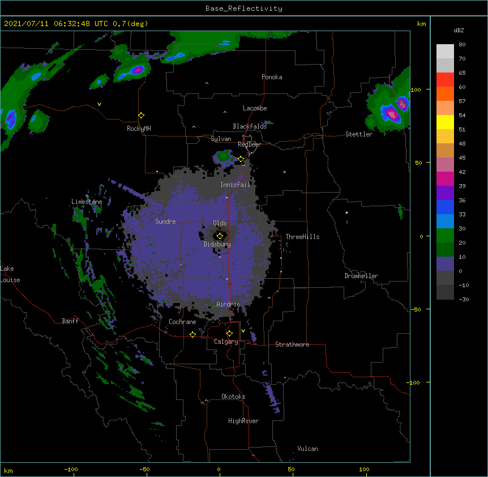Click the Drumheller city label

point(361,276)
